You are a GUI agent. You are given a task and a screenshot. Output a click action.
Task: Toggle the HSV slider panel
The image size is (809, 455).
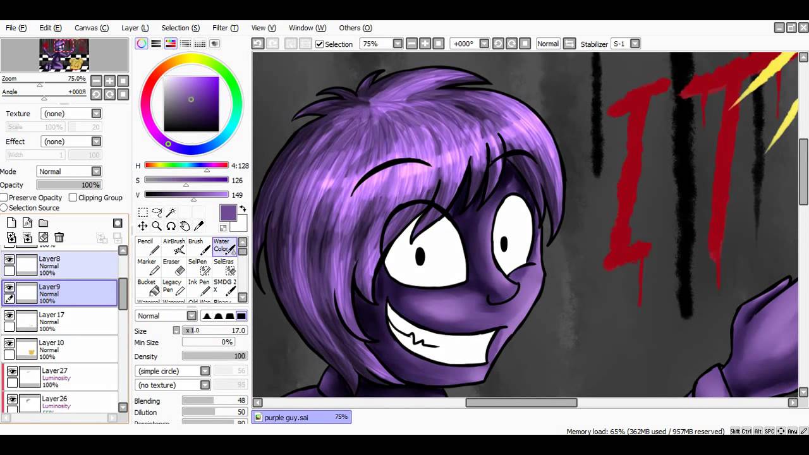pyautogui.click(x=171, y=44)
